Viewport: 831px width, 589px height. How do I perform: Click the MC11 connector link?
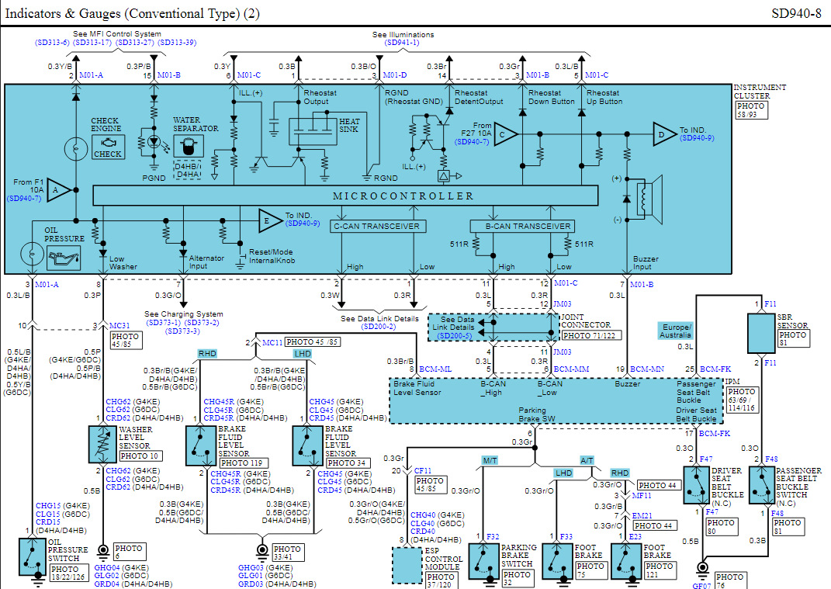(x=272, y=342)
